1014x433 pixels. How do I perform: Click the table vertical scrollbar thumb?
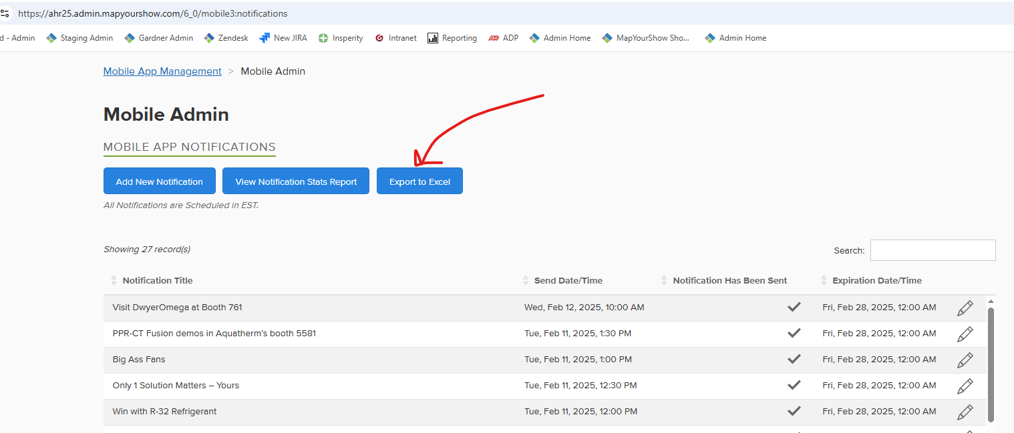[991, 364]
